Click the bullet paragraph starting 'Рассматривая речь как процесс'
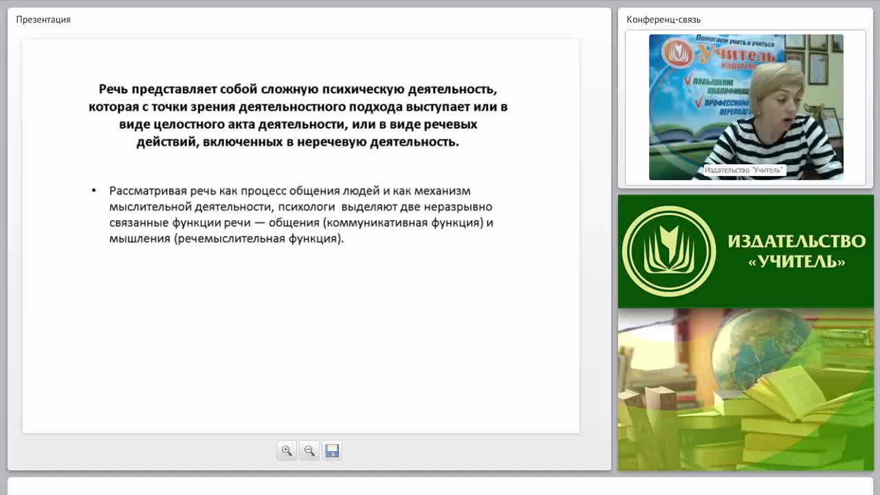 (301, 214)
